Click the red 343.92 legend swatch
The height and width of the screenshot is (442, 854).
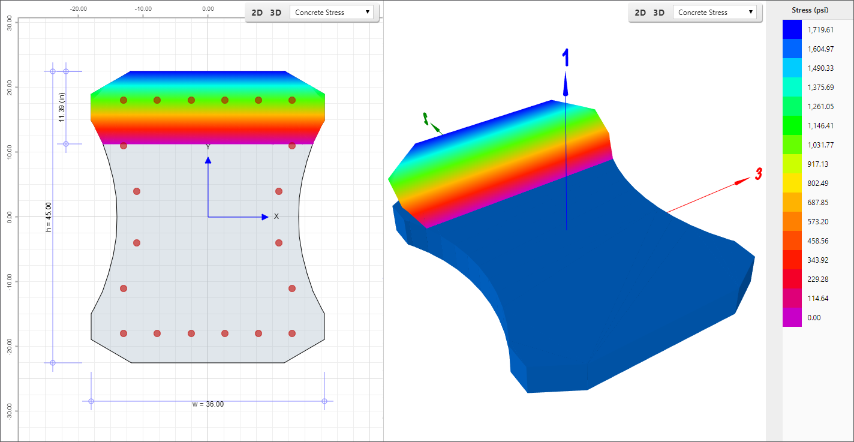pyautogui.click(x=792, y=260)
